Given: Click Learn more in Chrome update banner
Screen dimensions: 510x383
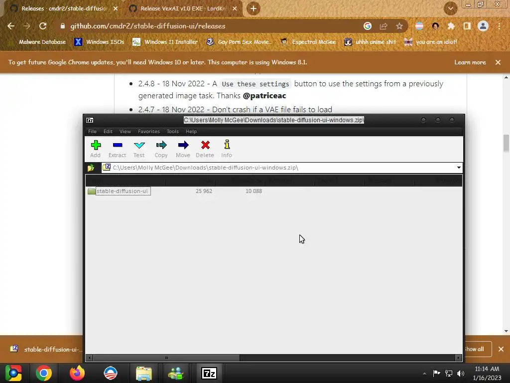Looking at the screenshot, I should tap(470, 62).
